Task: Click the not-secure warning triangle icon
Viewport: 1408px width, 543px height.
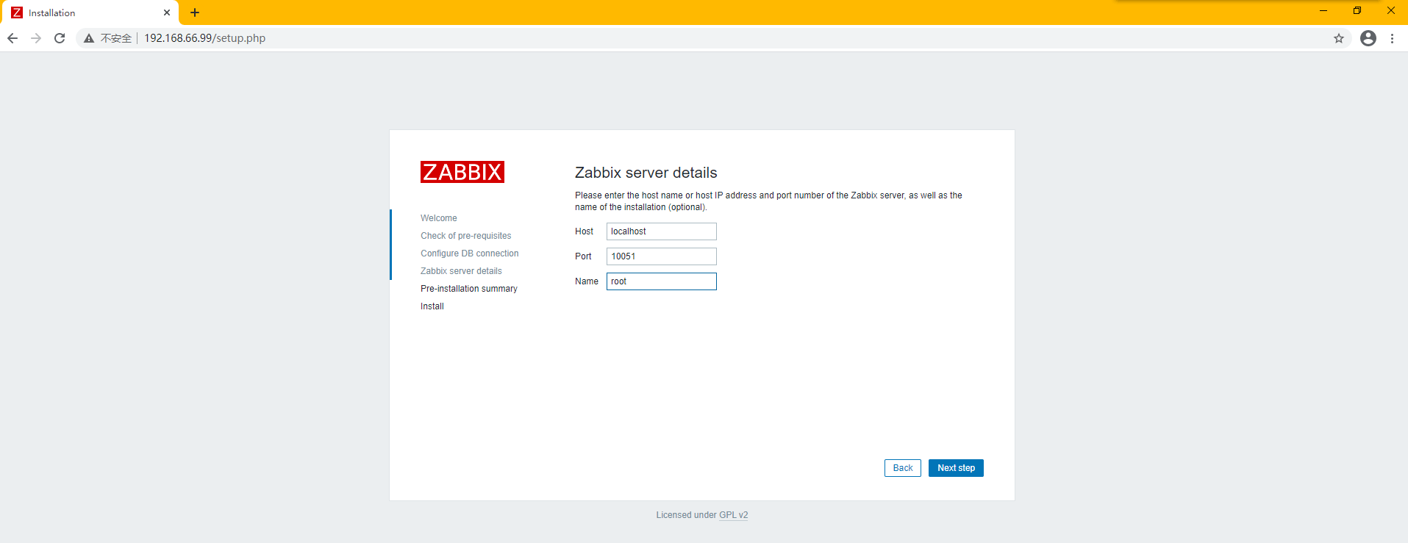Action: [89, 38]
